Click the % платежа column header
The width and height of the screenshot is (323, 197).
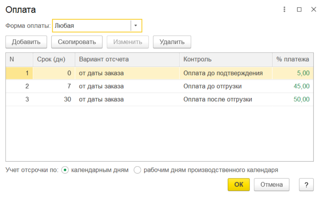point(293,59)
